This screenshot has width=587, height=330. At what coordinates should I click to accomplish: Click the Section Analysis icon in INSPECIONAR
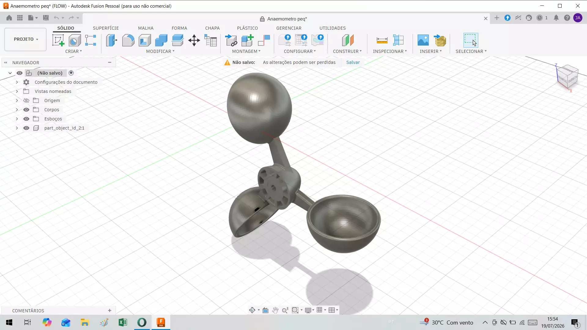(398, 40)
